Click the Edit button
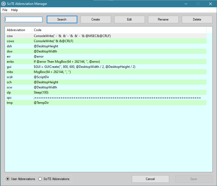217x186 pixels. 129,19
